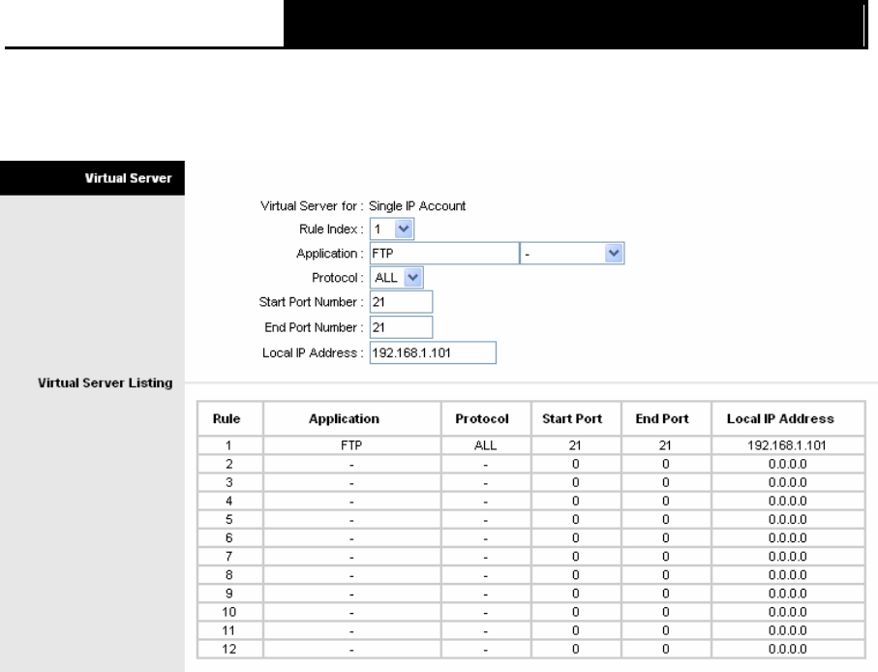Screen dimensions: 878x672
Task: Select rule 2 number cell
Action: click(229, 464)
